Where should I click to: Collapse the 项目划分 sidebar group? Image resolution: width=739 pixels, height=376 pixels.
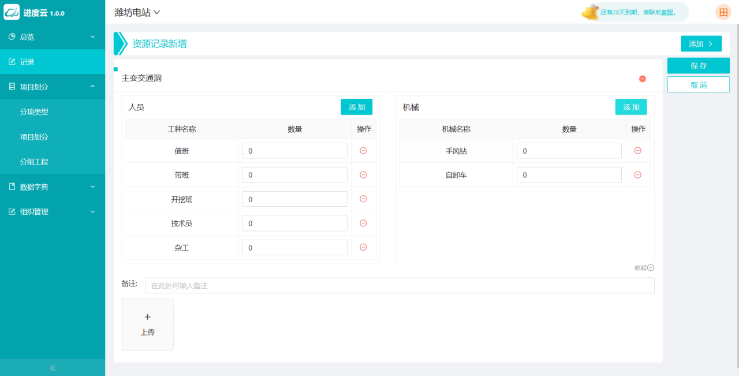52,87
